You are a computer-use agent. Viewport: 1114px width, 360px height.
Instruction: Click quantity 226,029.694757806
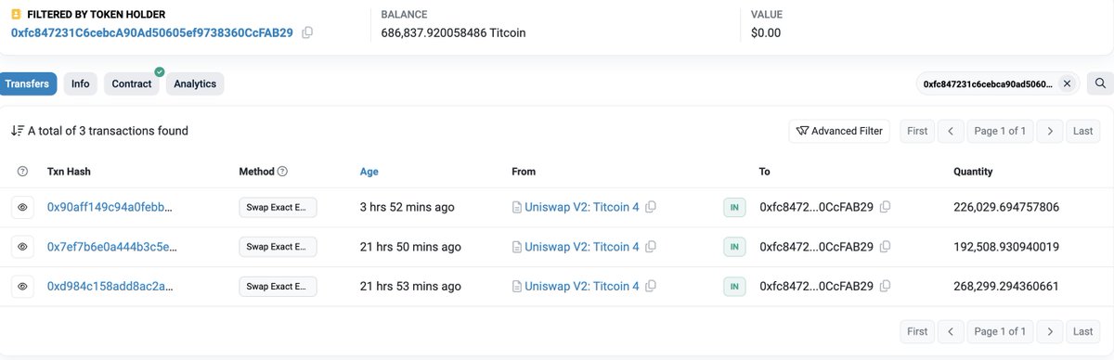[x=1006, y=207]
